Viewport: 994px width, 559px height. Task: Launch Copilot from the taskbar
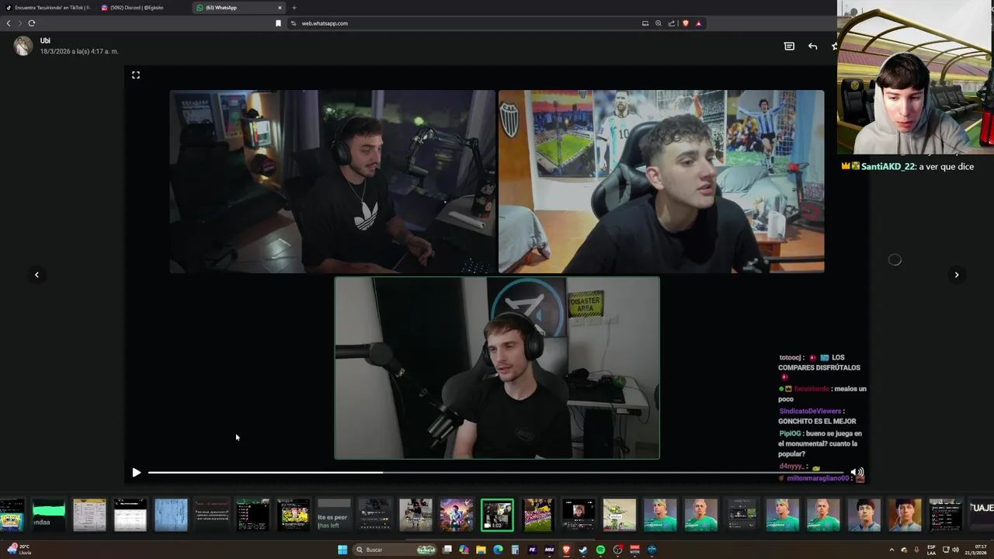[464, 550]
